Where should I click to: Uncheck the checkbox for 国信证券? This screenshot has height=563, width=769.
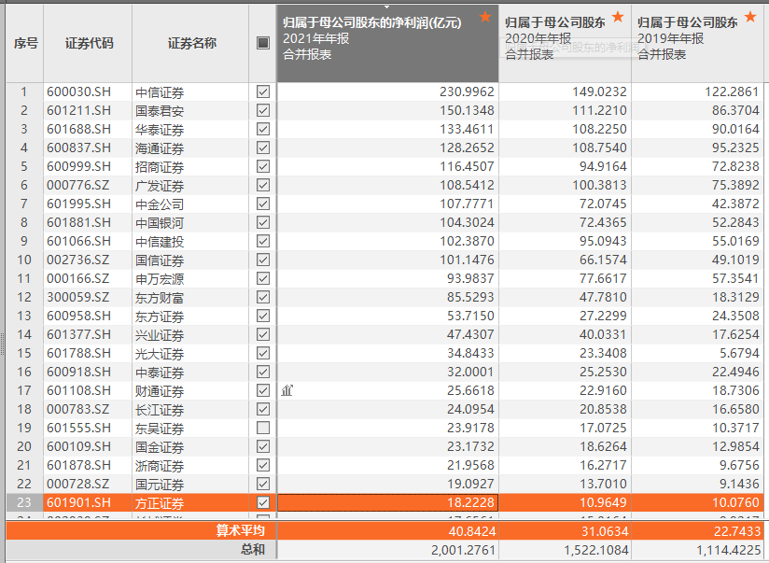pos(263,260)
